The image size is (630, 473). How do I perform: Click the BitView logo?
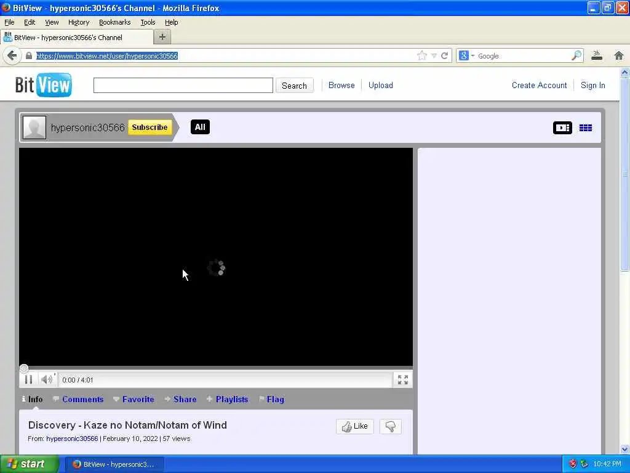44,85
